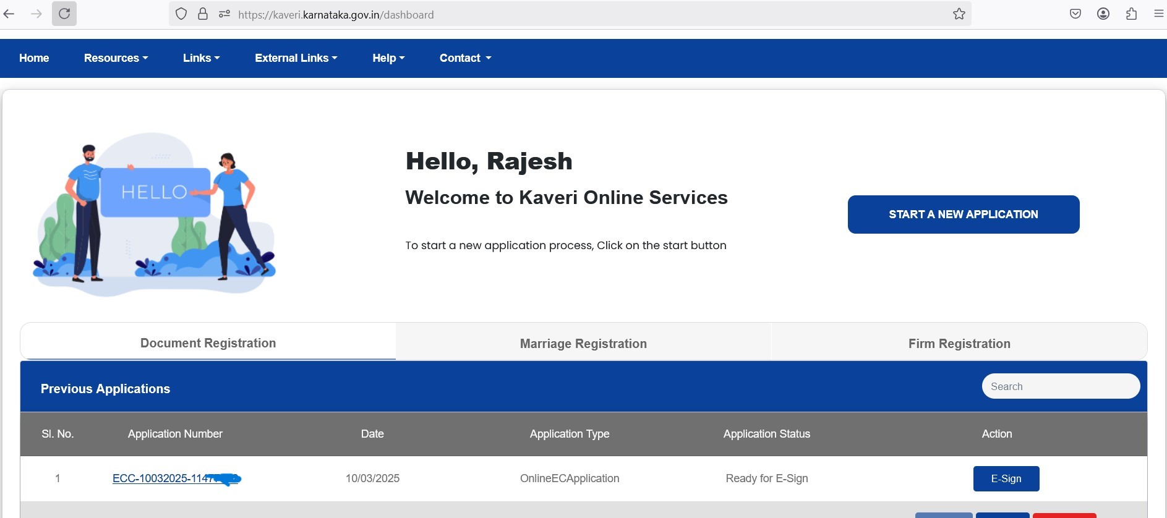
Task: Open the Pocket save icon
Action: click(1075, 14)
